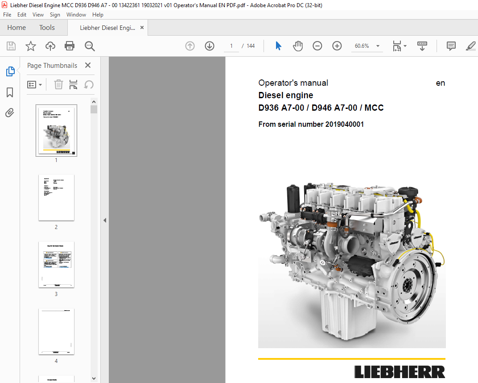Select the Liebher Diesel Engi... document tab
The image size is (478, 383).
[x=107, y=28]
